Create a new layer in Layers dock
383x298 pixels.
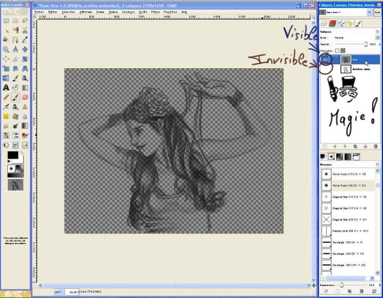[325, 146]
